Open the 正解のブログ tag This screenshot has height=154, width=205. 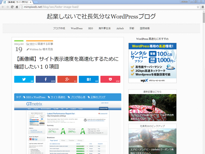click(x=97, y=97)
